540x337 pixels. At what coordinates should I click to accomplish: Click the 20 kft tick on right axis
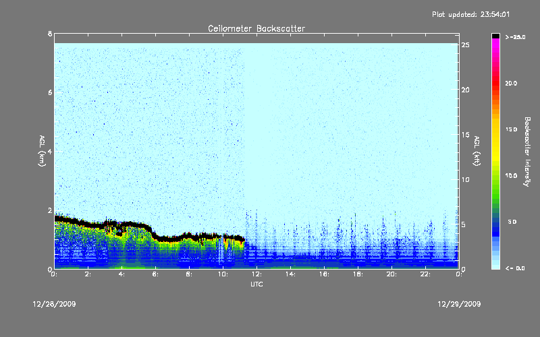(465, 90)
